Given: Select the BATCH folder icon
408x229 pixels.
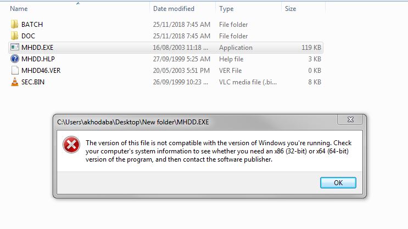Looking at the screenshot, I should point(15,25).
